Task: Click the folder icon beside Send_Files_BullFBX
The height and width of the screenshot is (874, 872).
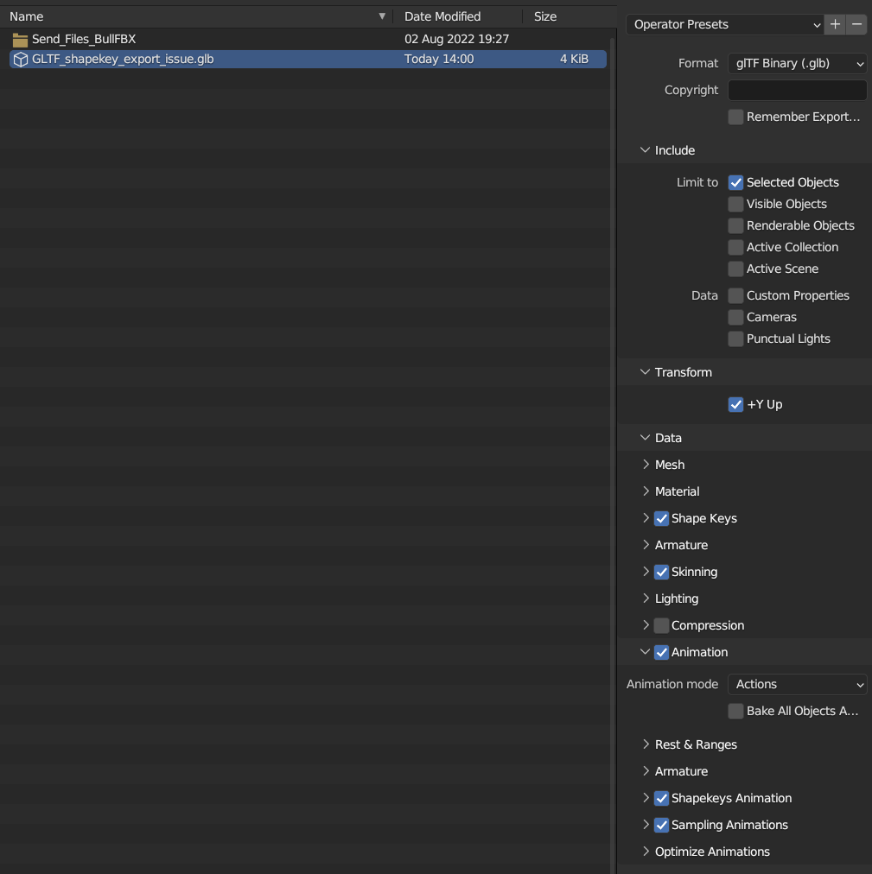Action: (19, 38)
